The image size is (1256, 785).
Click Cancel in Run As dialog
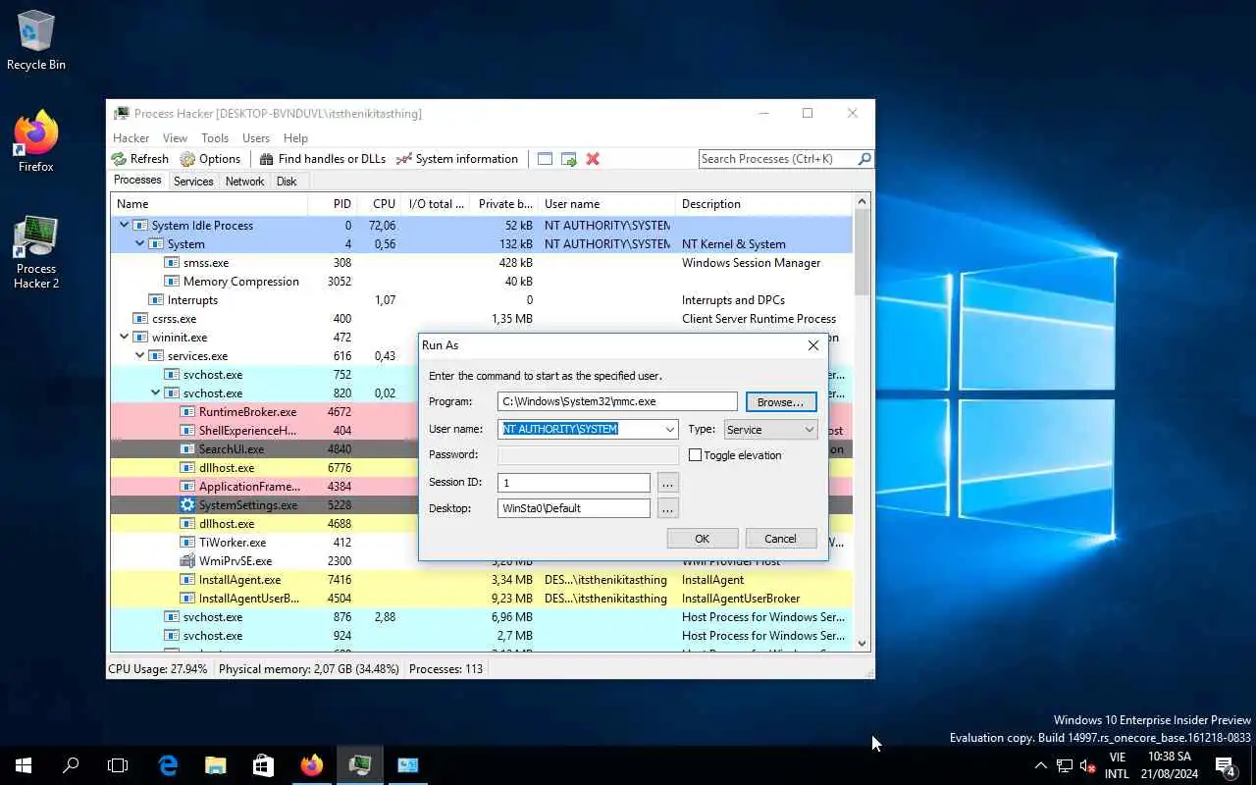[781, 539]
